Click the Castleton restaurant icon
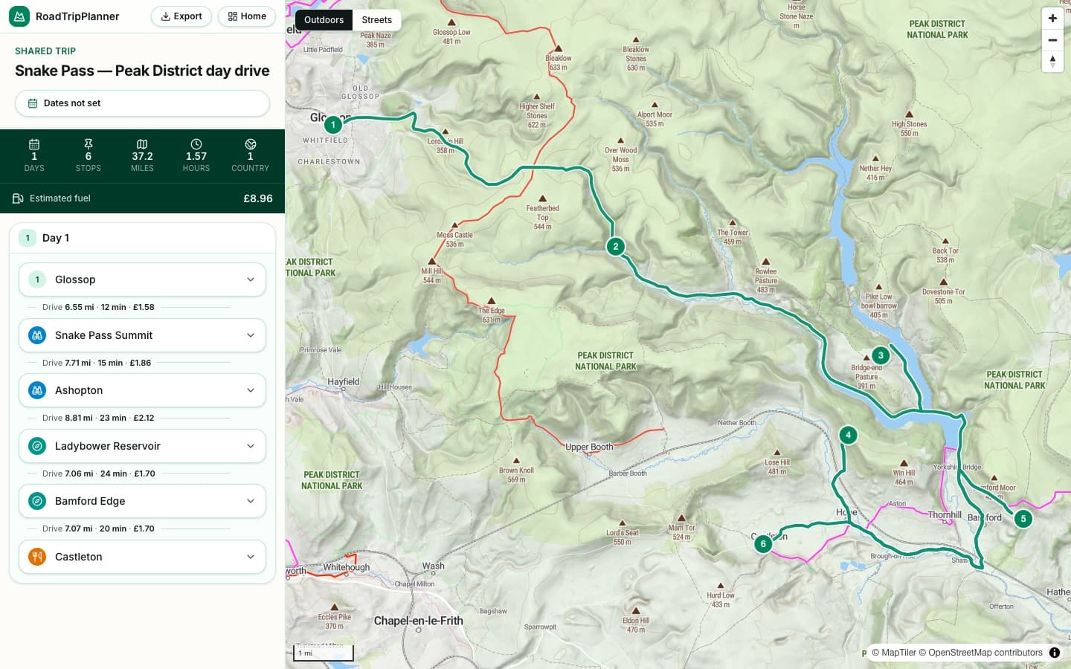 (x=37, y=557)
